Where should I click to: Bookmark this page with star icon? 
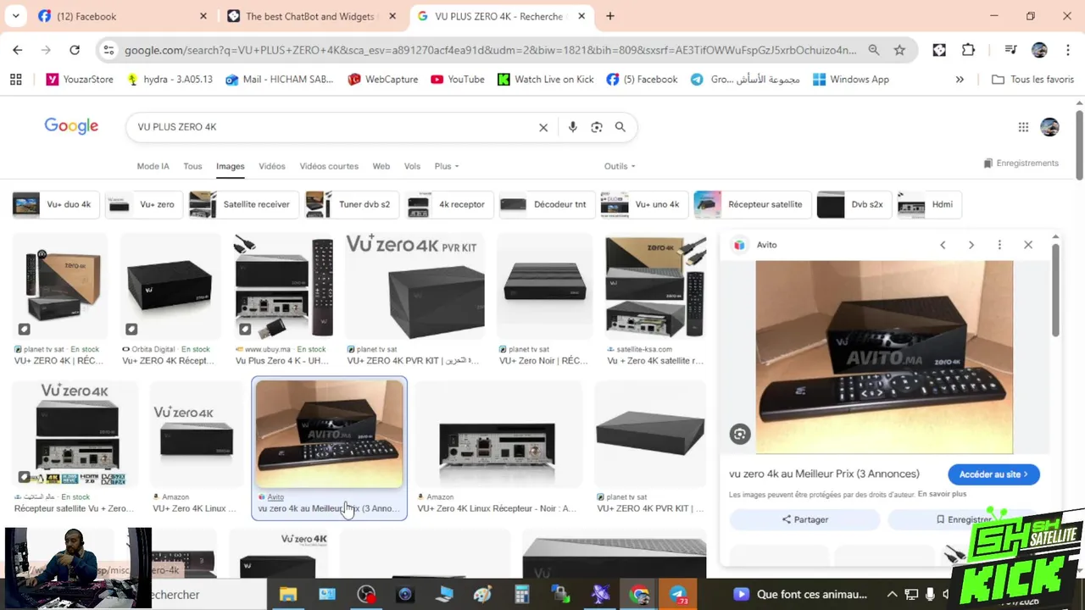[899, 50]
